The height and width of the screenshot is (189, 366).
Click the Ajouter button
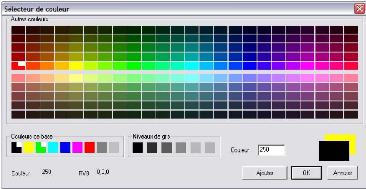pos(265,173)
